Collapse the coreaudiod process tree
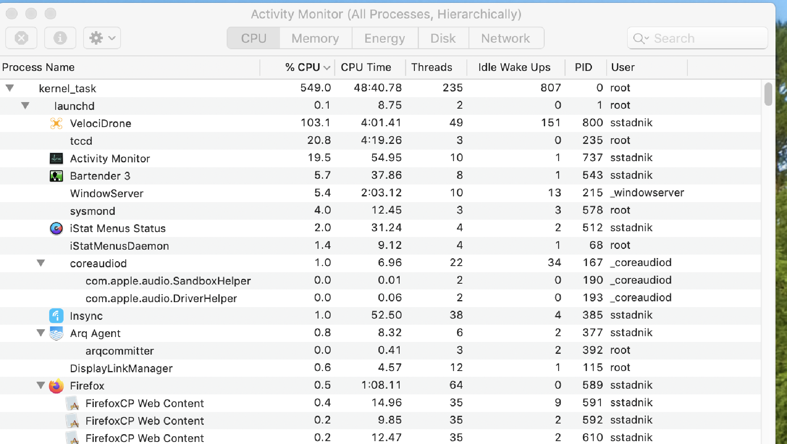Image resolution: width=787 pixels, height=444 pixels. click(x=41, y=263)
